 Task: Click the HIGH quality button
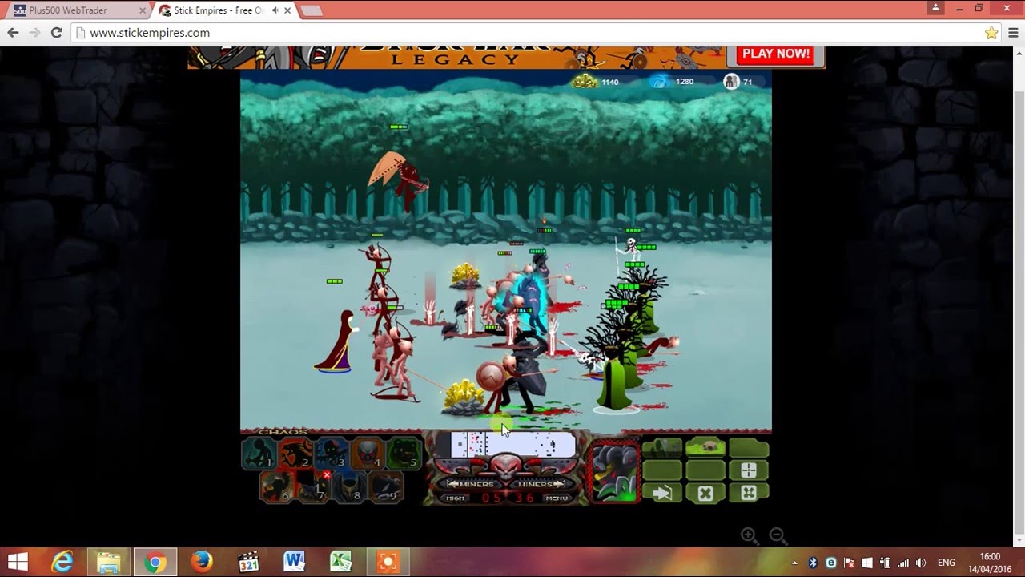(455, 498)
